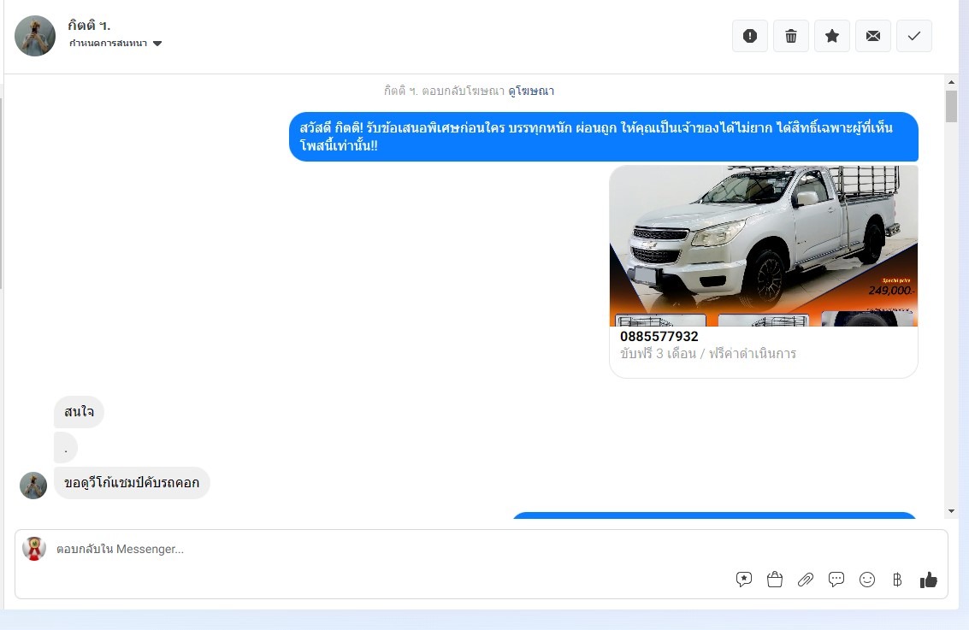Image resolution: width=969 pixels, height=630 pixels.
Task: Open saved replies star-bubble icon
Action: coord(744,580)
